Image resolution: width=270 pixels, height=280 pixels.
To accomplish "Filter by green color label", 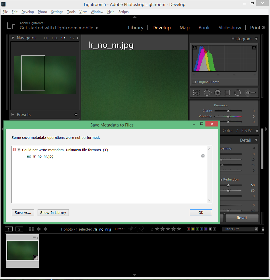I will [x=197, y=229].
